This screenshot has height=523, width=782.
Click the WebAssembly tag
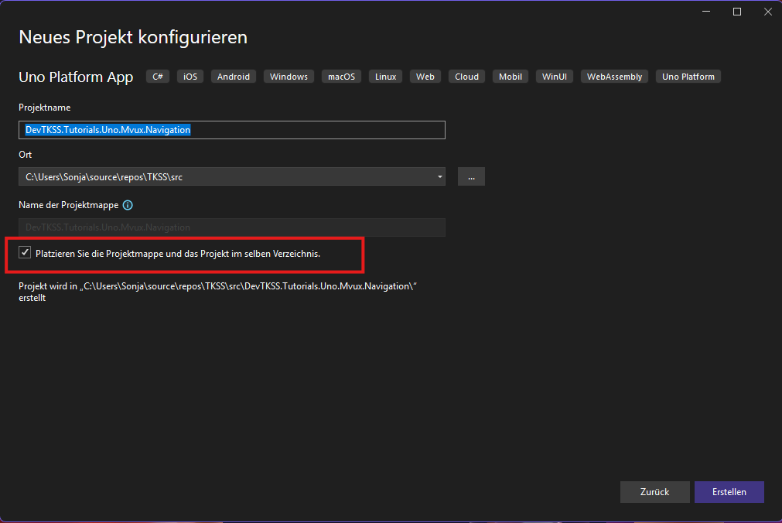point(614,77)
